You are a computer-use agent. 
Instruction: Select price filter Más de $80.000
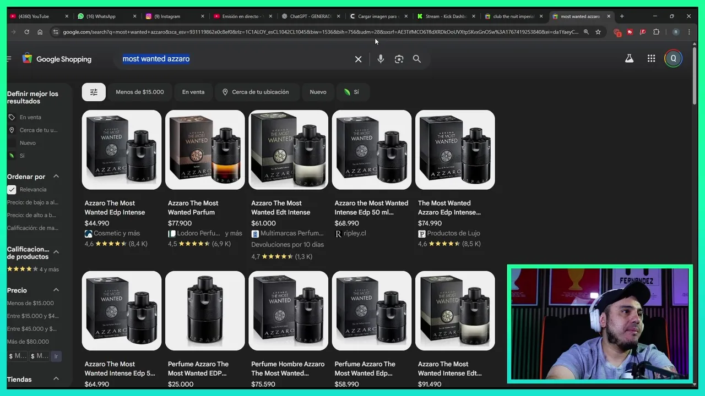(28, 342)
